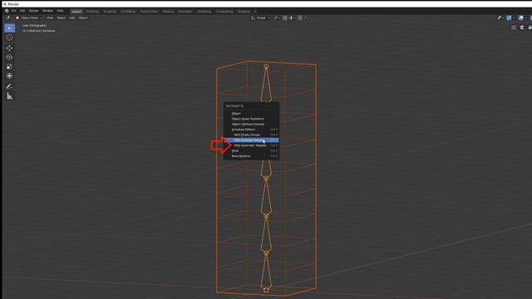The image size is (532, 299).
Task: Switch to the UV Editing workspace tab
Action: pos(128,12)
